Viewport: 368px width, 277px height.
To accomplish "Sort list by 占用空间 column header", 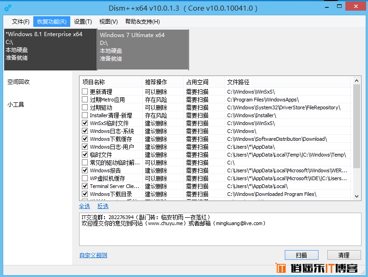I will coord(197,82).
